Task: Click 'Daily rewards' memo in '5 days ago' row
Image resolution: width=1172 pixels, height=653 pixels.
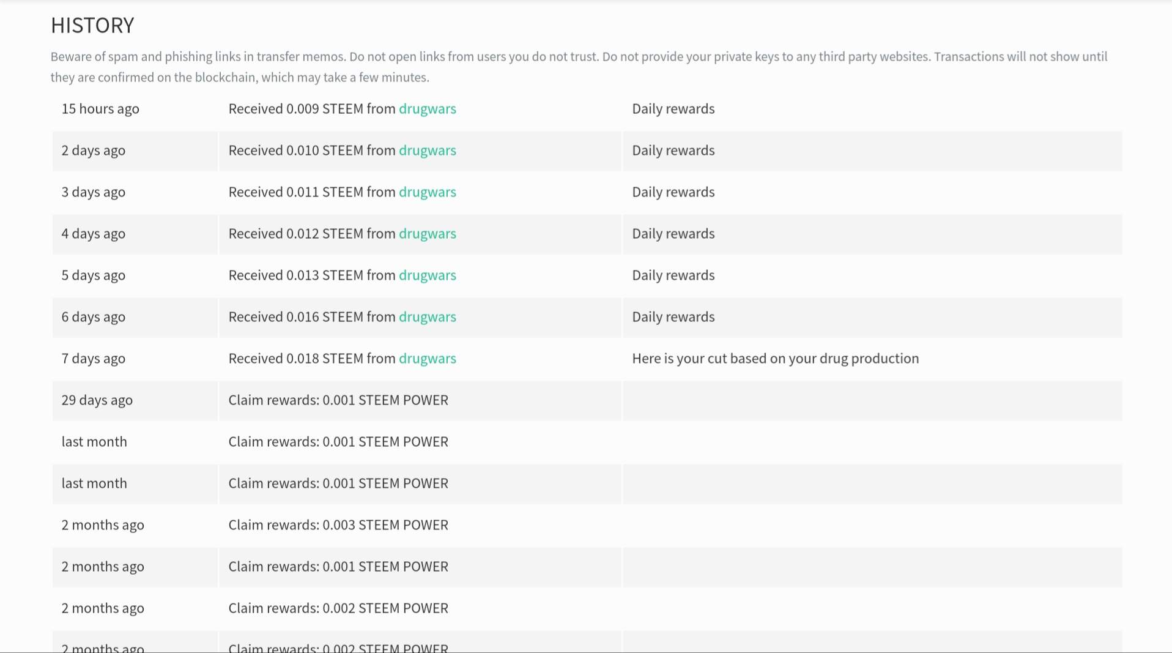Action: [x=673, y=275]
